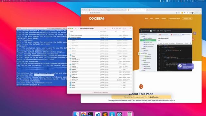Open the Finder list view switcher
Screen dimensions: 206x116
click(106, 29)
